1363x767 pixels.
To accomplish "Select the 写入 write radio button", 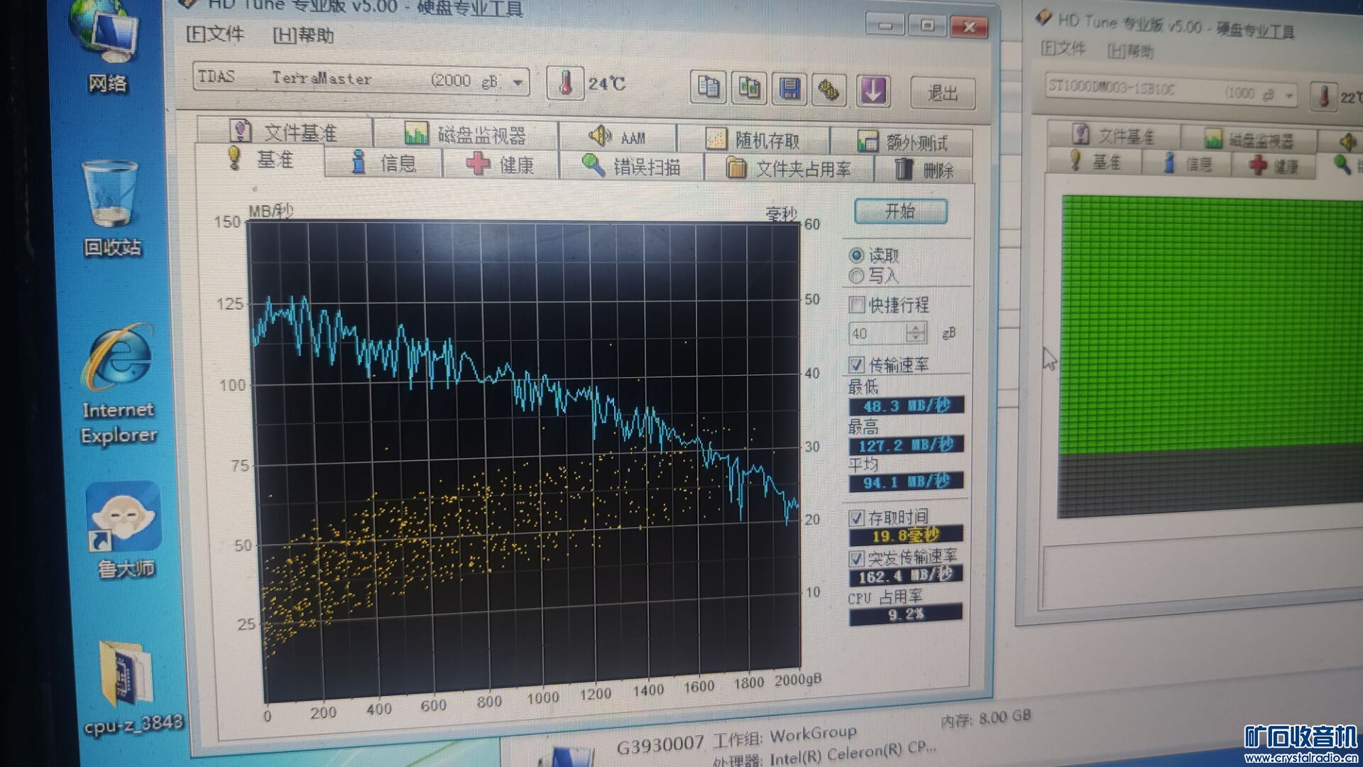I will (x=857, y=276).
